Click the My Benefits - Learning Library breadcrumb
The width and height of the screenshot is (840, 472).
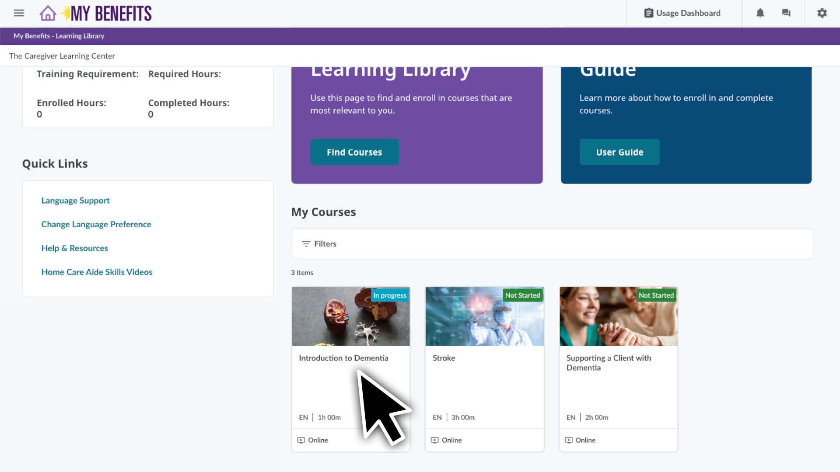pyautogui.click(x=59, y=36)
